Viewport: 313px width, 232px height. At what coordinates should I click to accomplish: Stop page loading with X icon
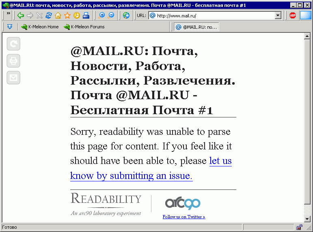tap(39, 15)
